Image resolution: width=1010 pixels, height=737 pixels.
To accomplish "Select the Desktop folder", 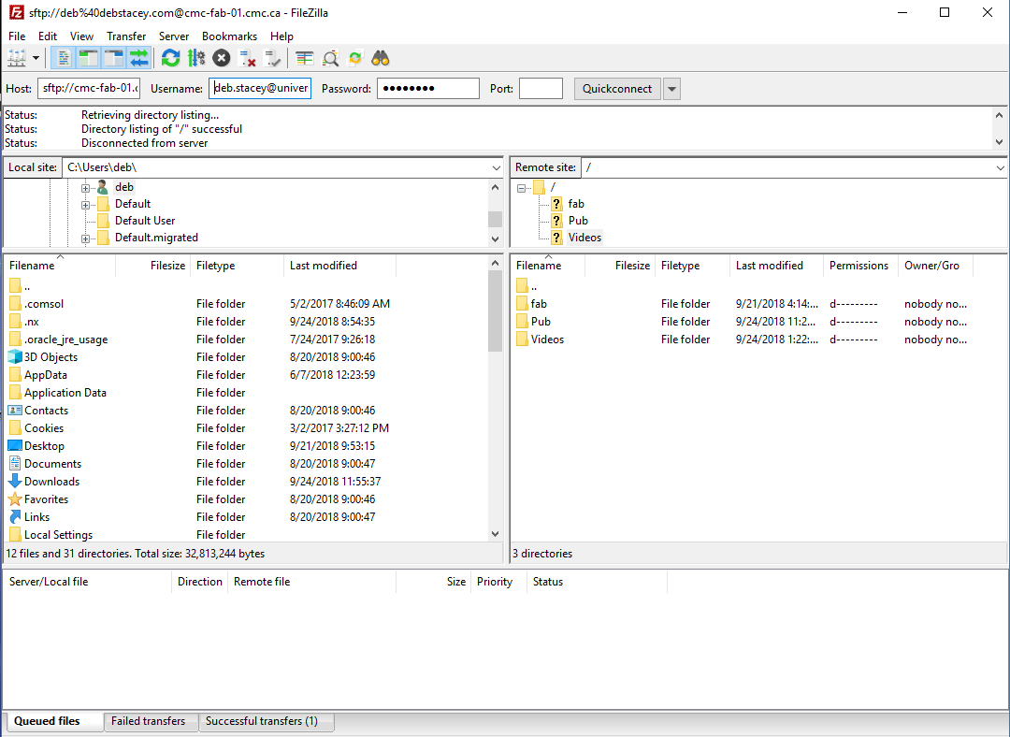I will (x=45, y=446).
